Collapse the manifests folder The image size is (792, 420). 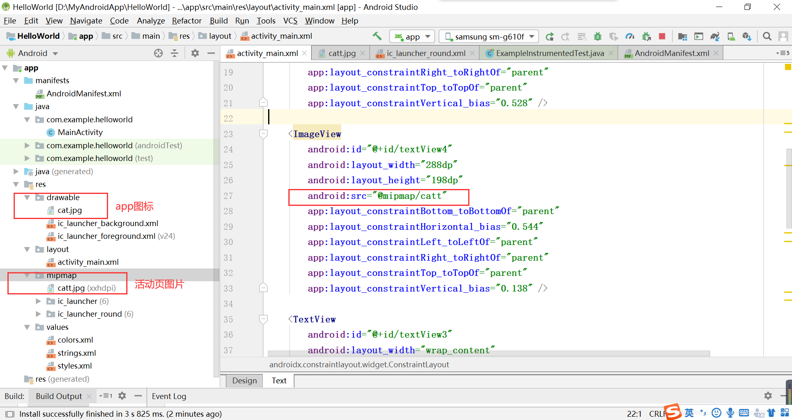pyautogui.click(x=16, y=81)
